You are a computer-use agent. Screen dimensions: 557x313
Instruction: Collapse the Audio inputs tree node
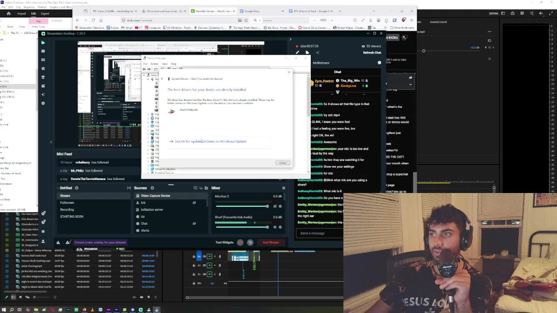[148, 79]
